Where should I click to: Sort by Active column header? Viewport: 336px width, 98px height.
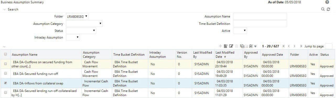click(x=313, y=55)
